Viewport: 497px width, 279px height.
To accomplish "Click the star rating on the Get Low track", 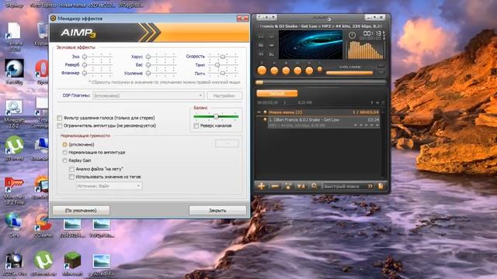I will pos(367,126).
